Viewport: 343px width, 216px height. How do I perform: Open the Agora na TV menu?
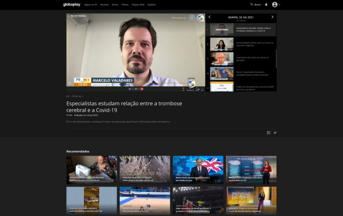[x=91, y=4]
